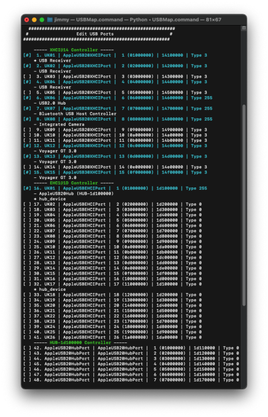The height and width of the screenshot is (417, 268).
Task: Click 'UK20' on row 35
Action: 49,305
